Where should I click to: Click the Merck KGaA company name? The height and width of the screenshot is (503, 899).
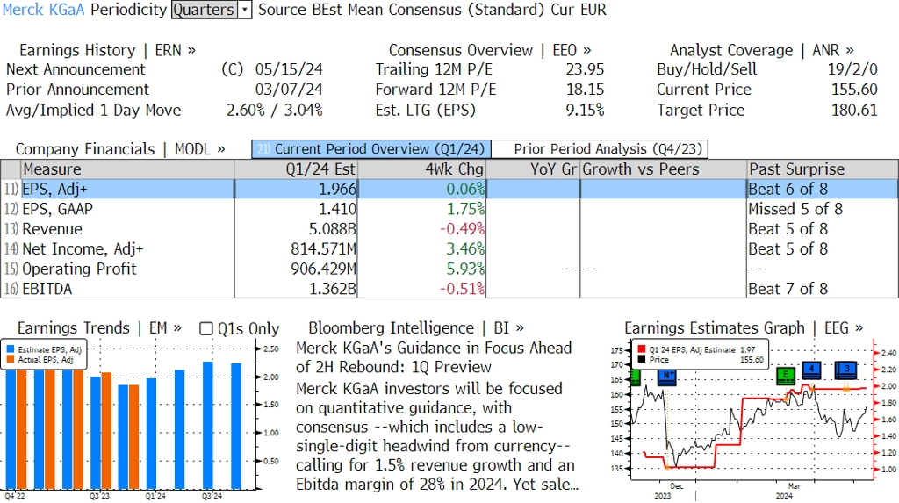click(44, 10)
